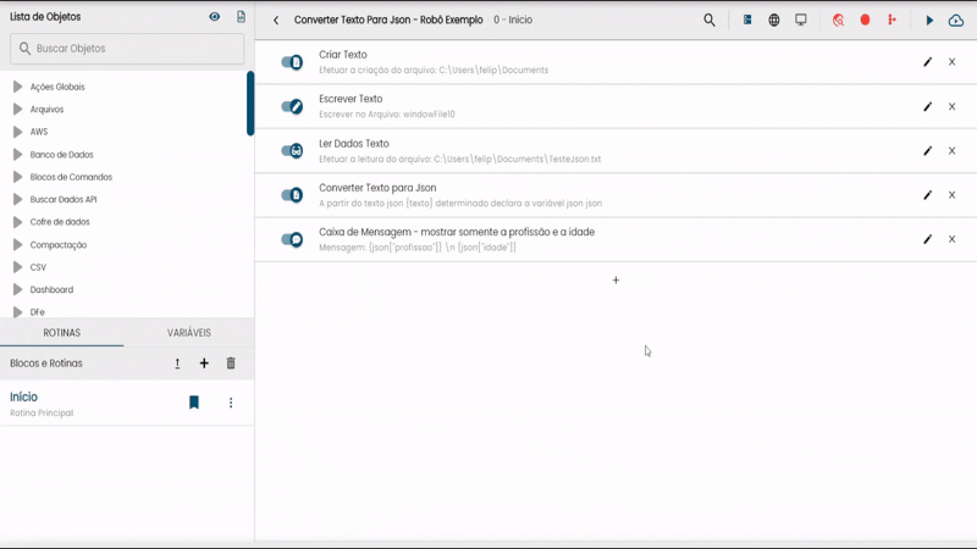Edit the Ler Dados Texto step
Screen dimensions: 977x549
click(x=927, y=151)
